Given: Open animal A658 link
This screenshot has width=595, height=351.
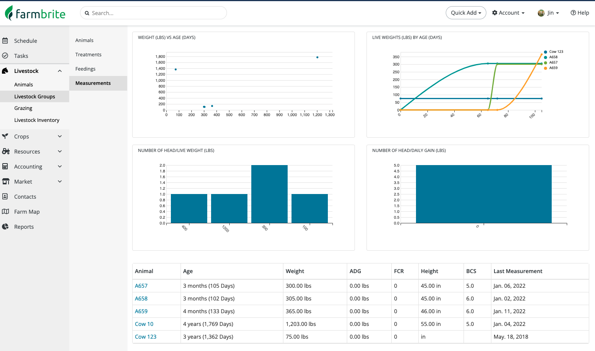Looking at the screenshot, I should coord(141,299).
